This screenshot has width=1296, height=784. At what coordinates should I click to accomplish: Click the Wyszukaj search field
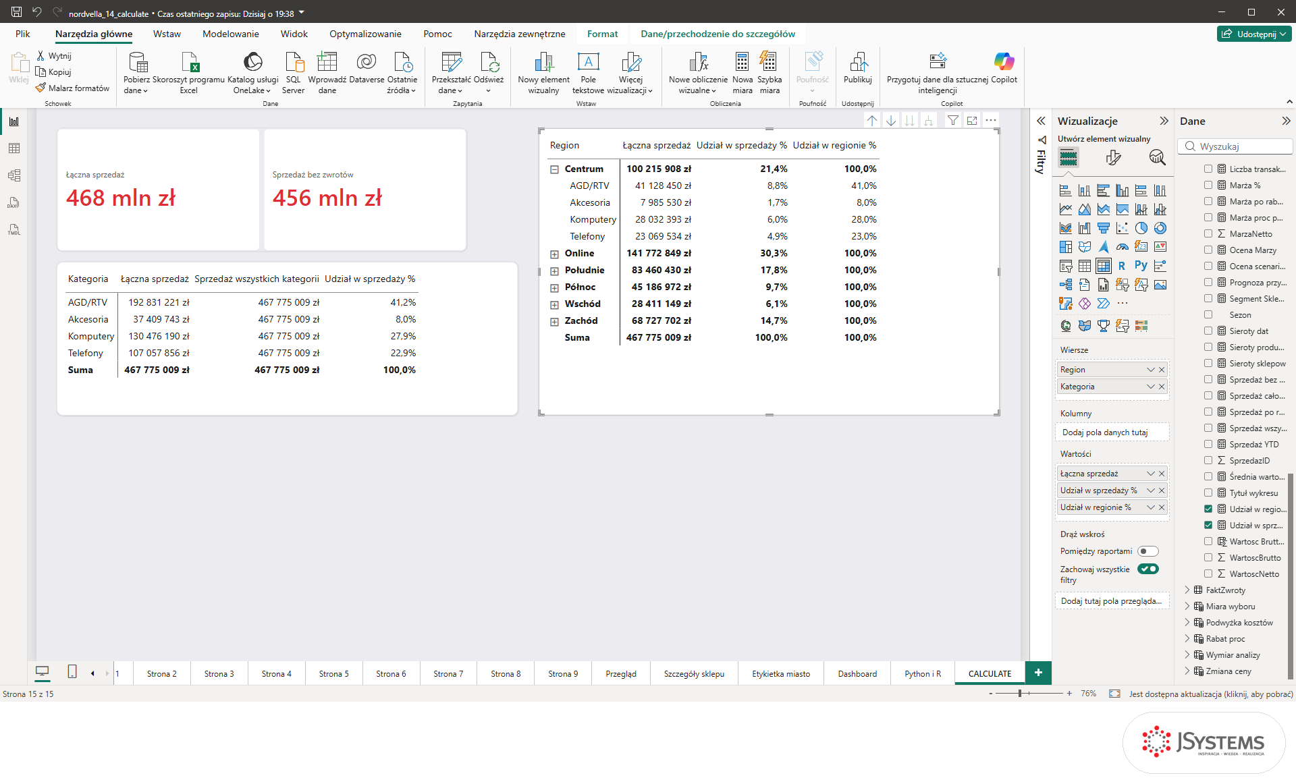tap(1235, 146)
